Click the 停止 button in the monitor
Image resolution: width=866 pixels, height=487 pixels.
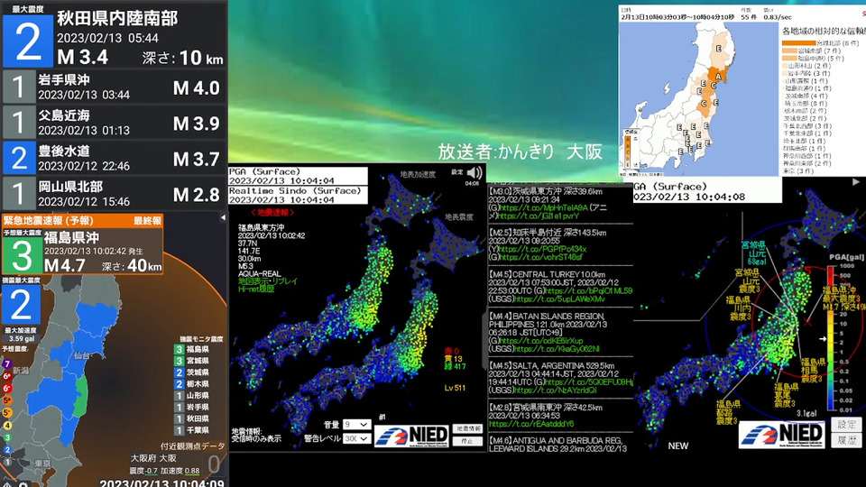coord(467,441)
